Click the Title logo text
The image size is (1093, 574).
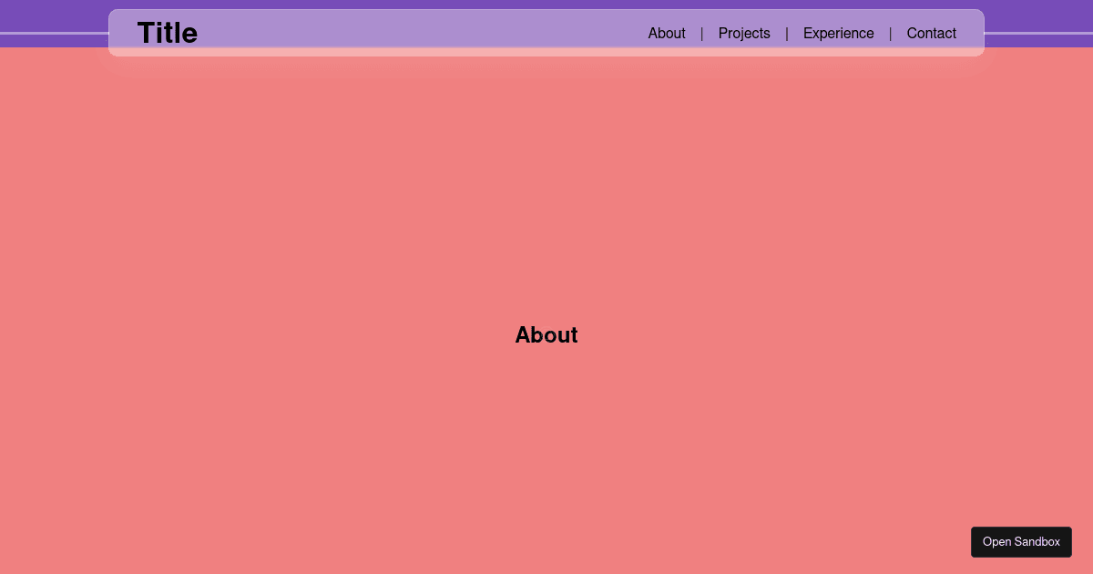168,33
